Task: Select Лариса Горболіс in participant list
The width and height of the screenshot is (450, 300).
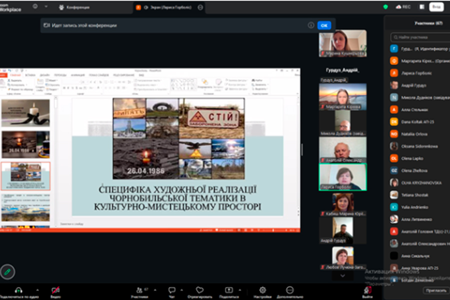Action: coord(420,73)
